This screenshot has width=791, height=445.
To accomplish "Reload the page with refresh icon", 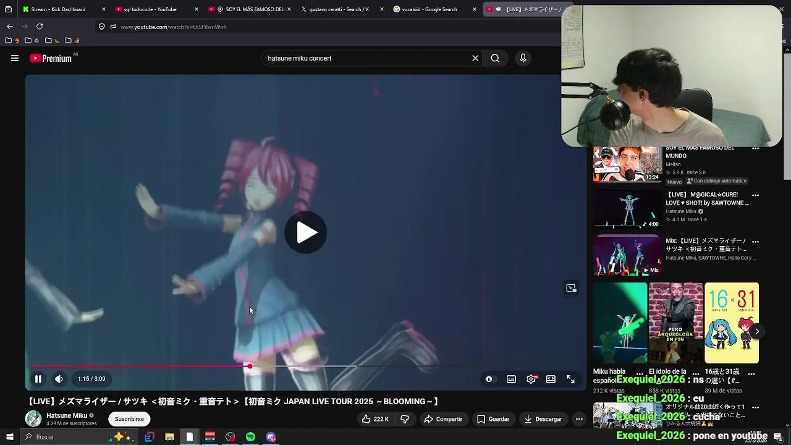I will click(40, 27).
